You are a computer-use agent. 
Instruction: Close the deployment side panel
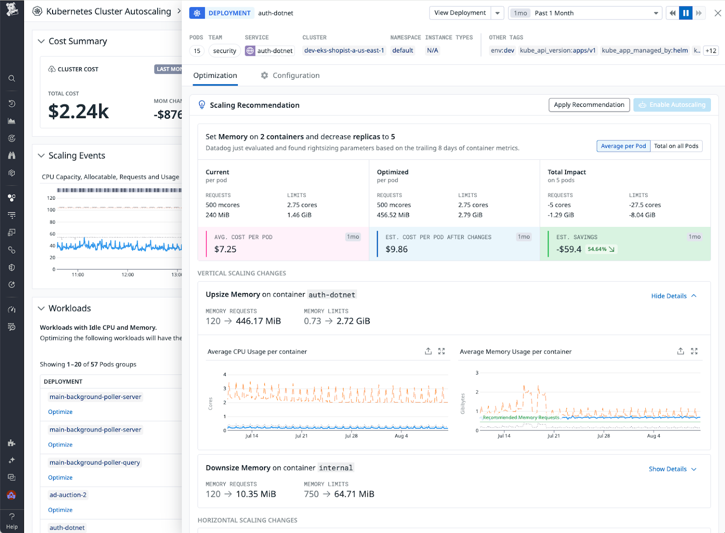pos(718,13)
